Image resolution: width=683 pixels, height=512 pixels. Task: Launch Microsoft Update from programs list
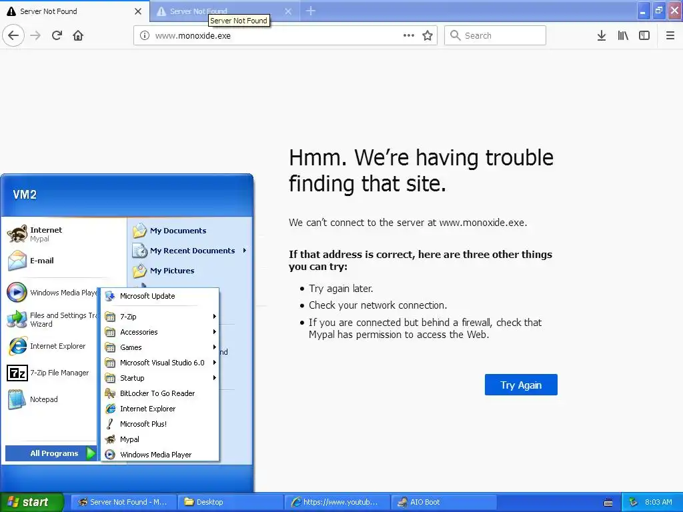pyautogui.click(x=160, y=296)
